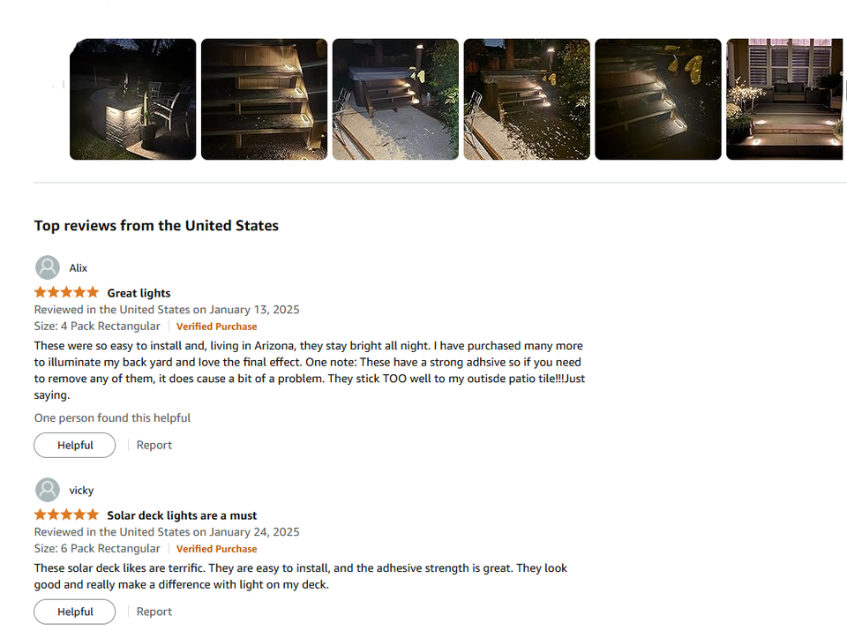Report vicky's review

click(154, 612)
